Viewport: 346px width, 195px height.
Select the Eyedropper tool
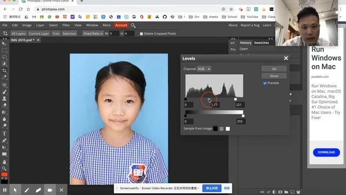click(x=4, y=77)
